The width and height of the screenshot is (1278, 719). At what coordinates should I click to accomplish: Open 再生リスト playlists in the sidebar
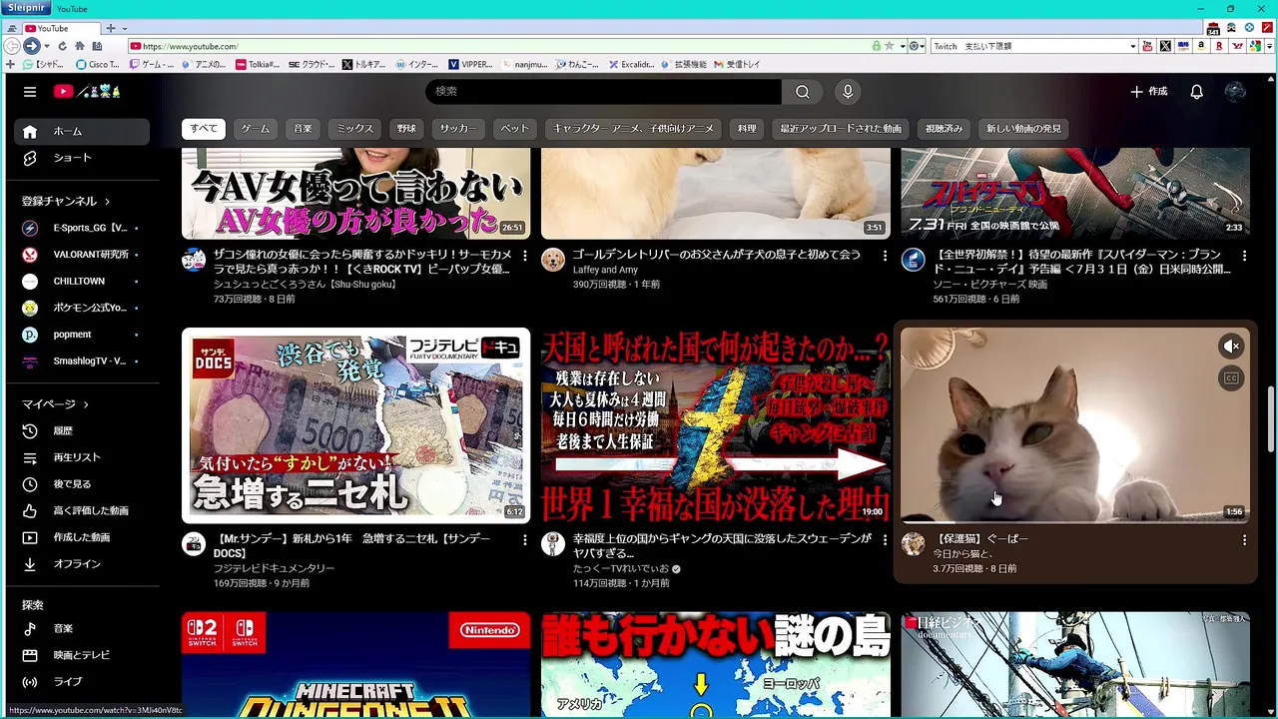(x=81, y=457)
